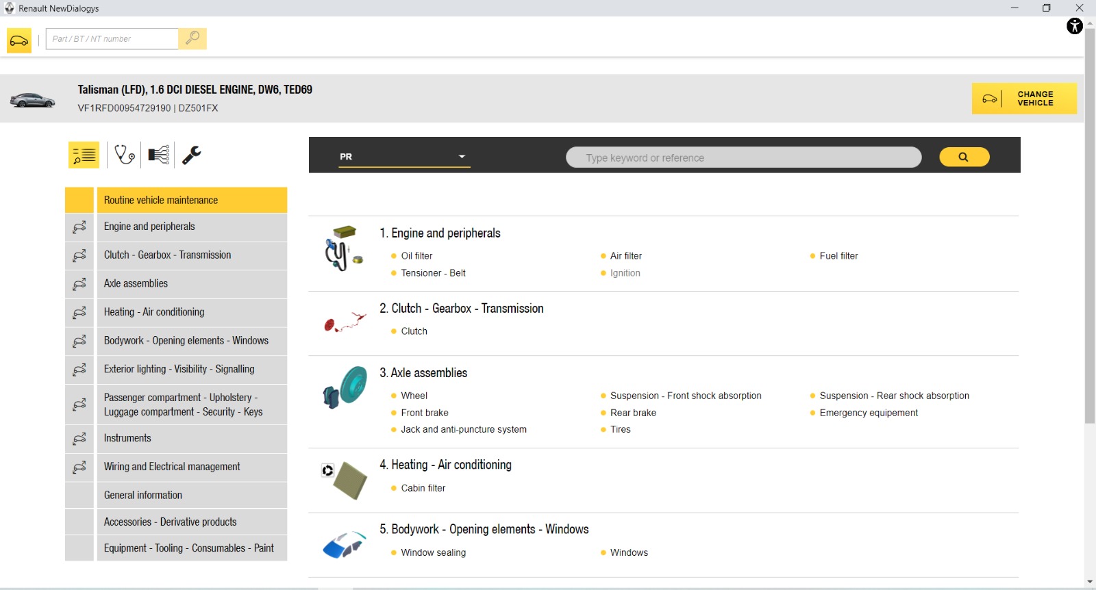
Task: Click car icon beside Exterior lighting row
Action: pyautogui.click(x=79, y=370)
